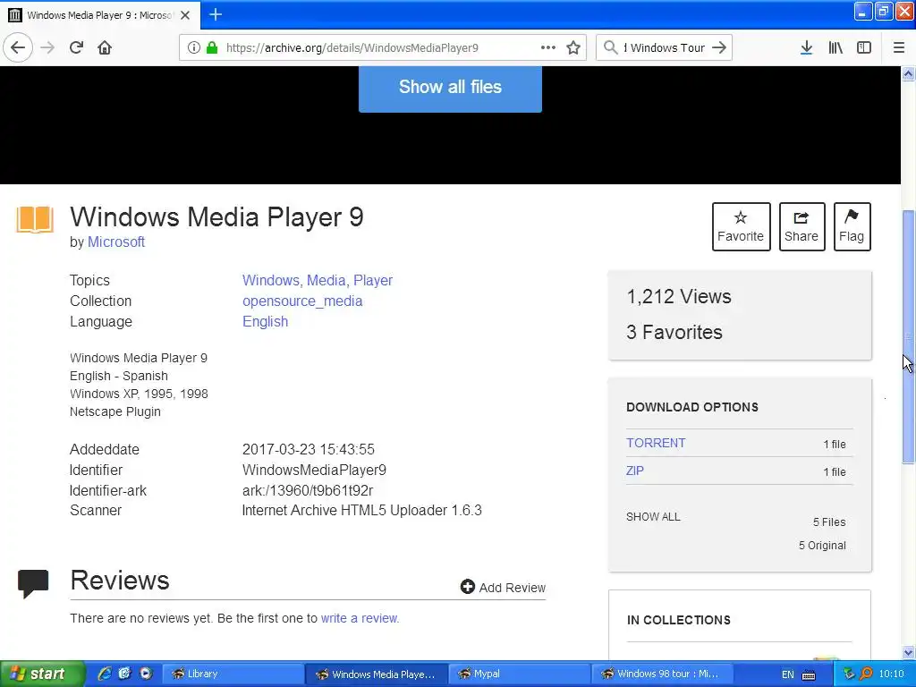Open a new browser tab

click(215, 14)
